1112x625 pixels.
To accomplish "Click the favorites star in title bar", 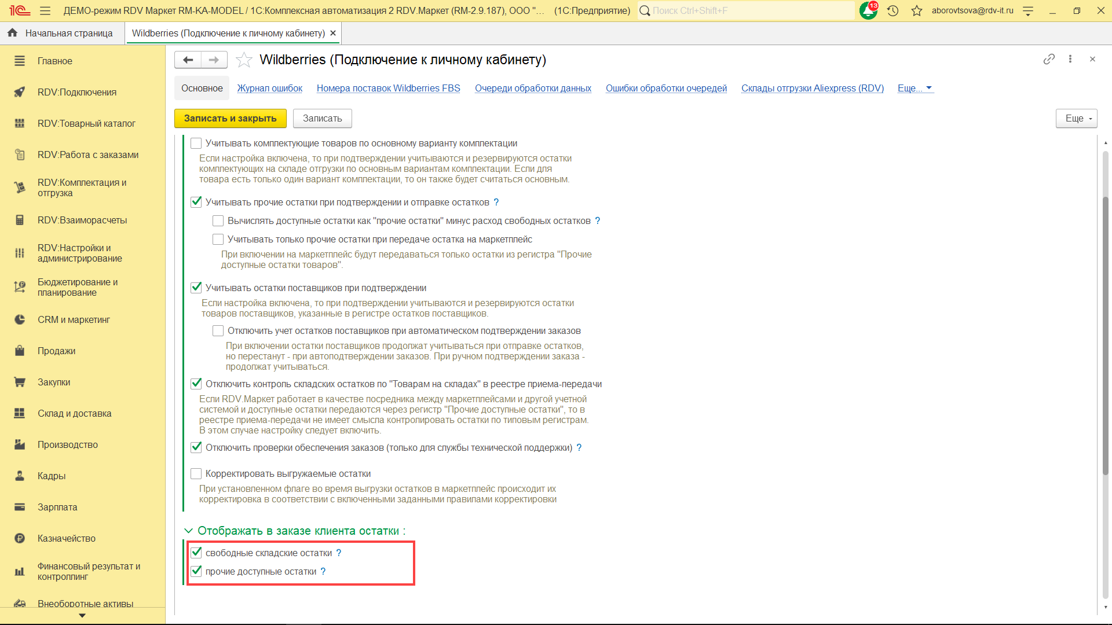I will coord(916,10).
